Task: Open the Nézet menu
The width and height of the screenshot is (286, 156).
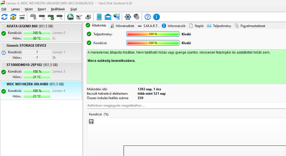Action: click(x=29, y=9)
